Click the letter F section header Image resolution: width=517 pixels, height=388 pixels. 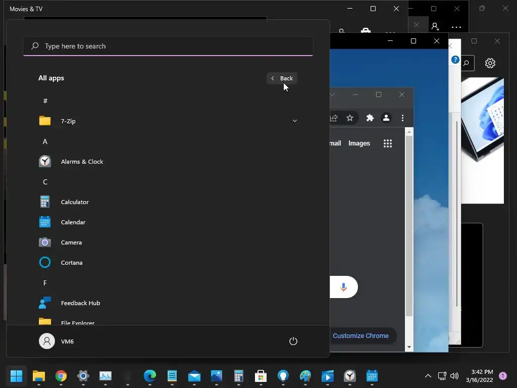[45, 283]
